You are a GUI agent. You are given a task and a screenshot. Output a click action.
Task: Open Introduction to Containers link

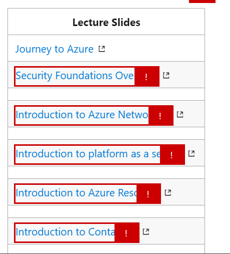point(65,232)
